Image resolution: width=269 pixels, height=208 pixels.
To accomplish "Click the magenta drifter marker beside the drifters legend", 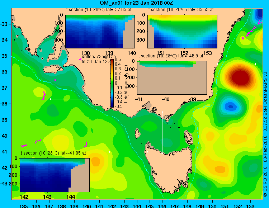I will (x=80, y=59).
